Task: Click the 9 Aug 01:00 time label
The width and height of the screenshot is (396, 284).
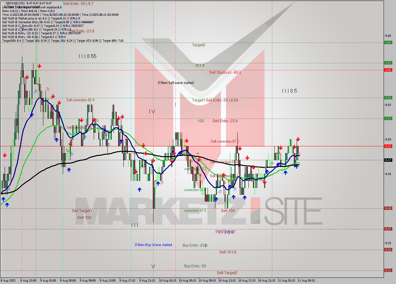Action: [x=48, y=281]
